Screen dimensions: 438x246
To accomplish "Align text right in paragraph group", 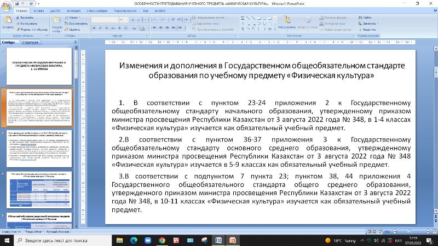I will 167,28.
